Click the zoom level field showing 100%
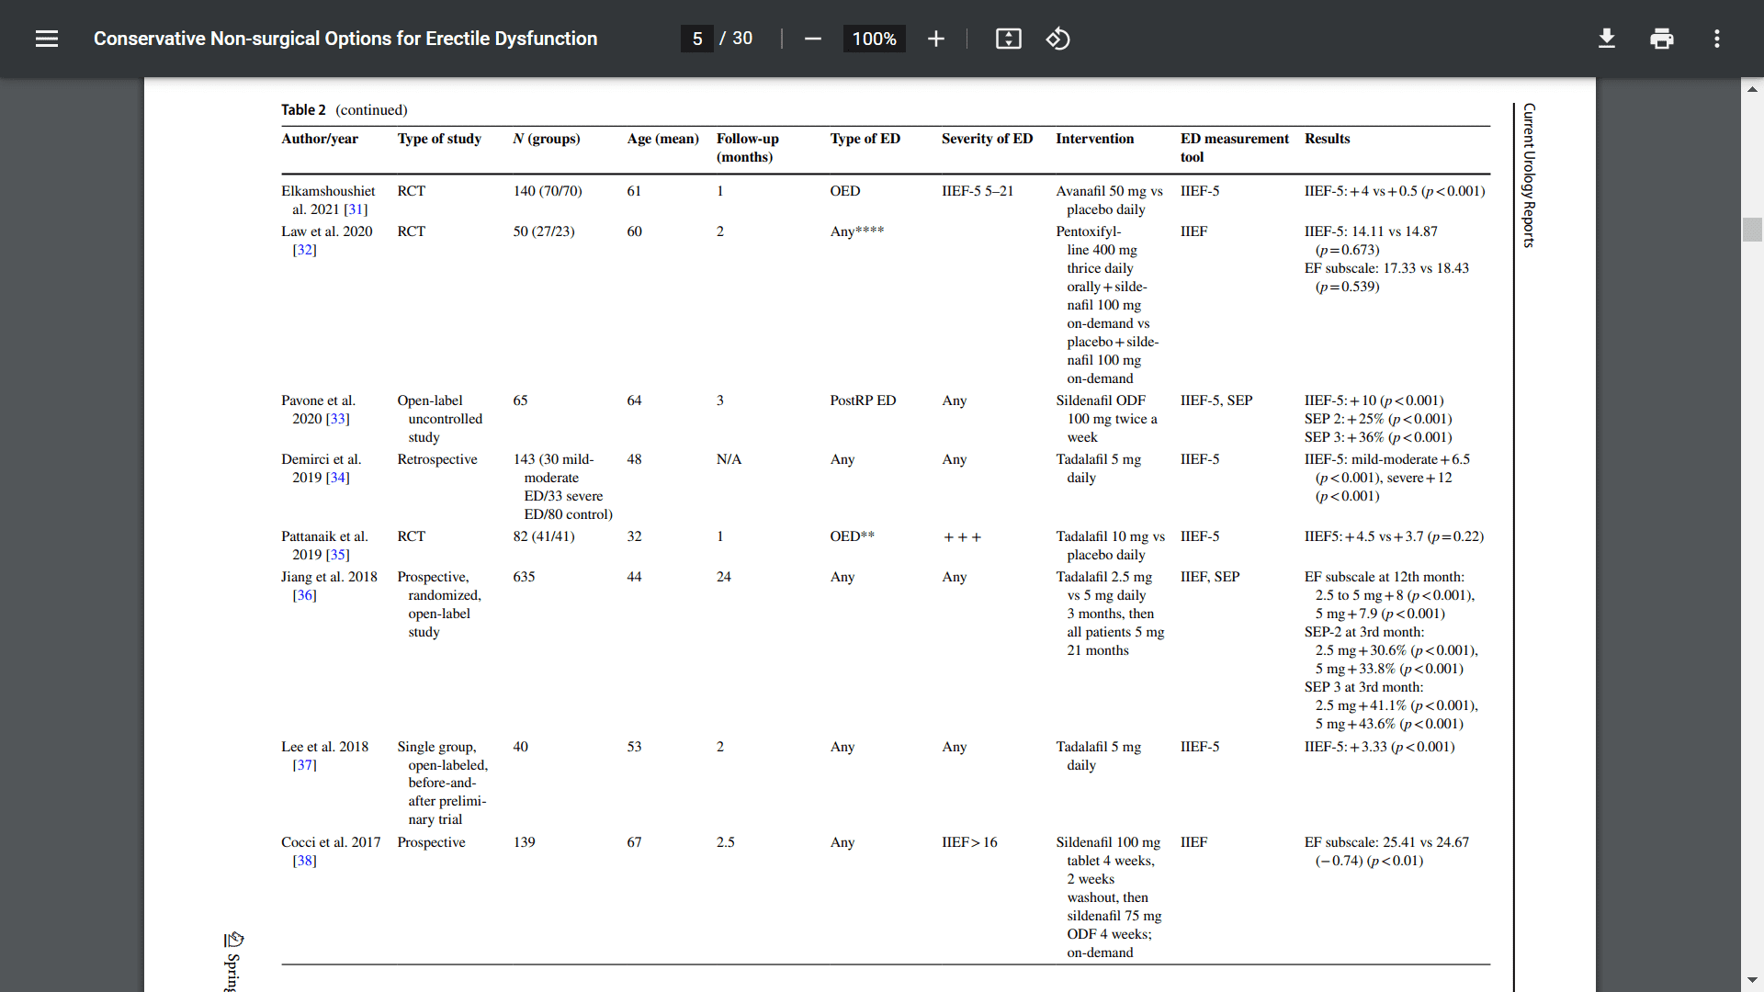The image size is (1764, 992). tap(874, 39)
